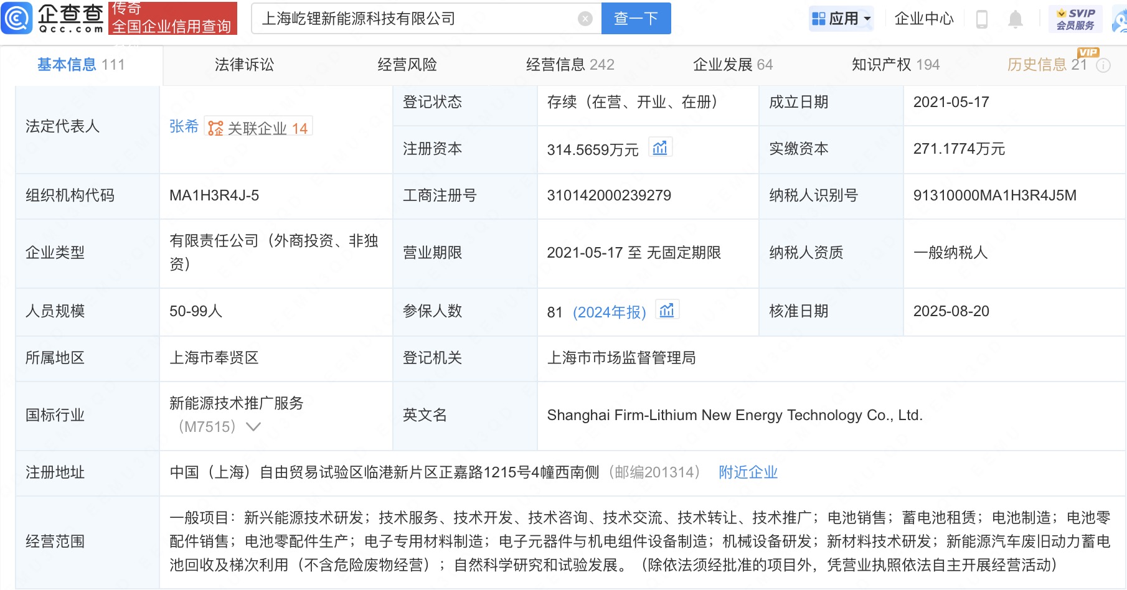Open the 经营风险 tab
1127x590 pixels.
(x=407, y=65)
